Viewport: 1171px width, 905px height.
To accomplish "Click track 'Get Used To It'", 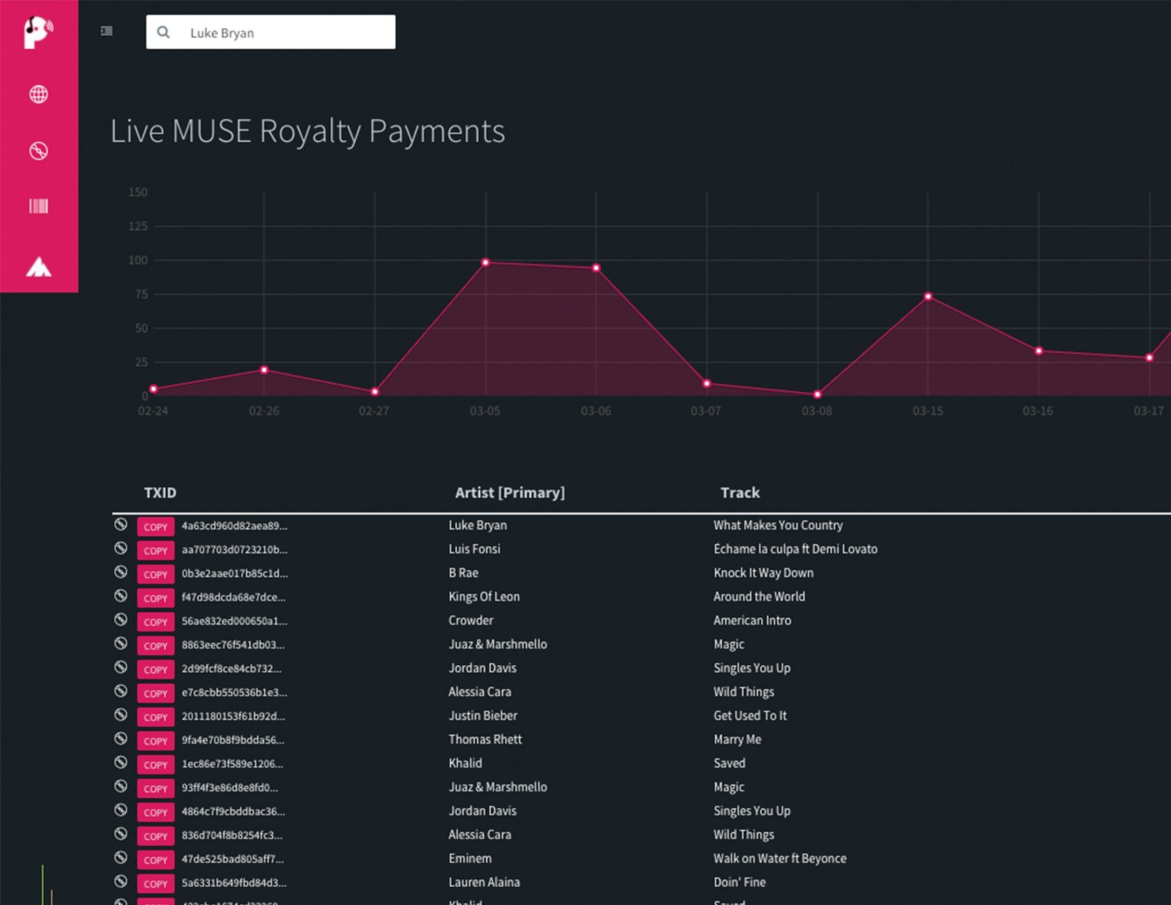I will 750,715.
